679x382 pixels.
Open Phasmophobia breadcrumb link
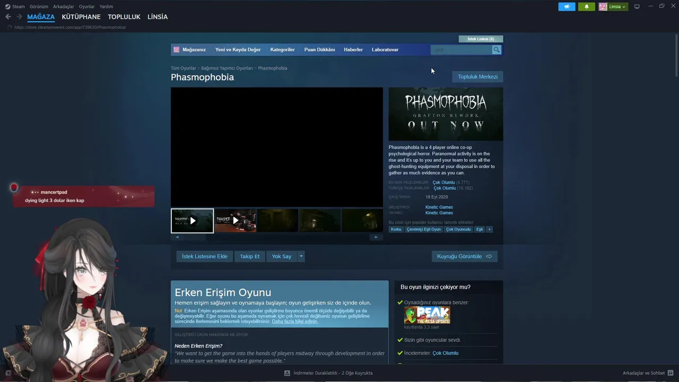pos(273,68)
